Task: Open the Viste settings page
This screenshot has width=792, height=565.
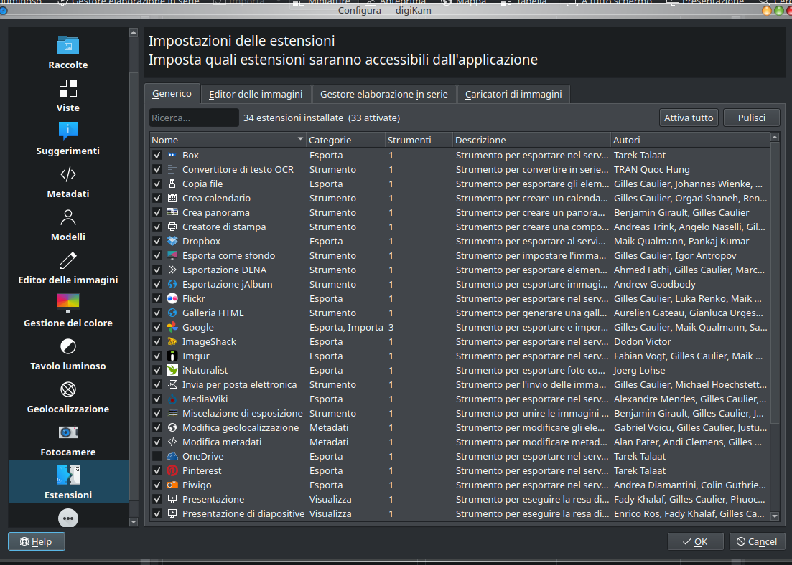Action: point(68,95)
